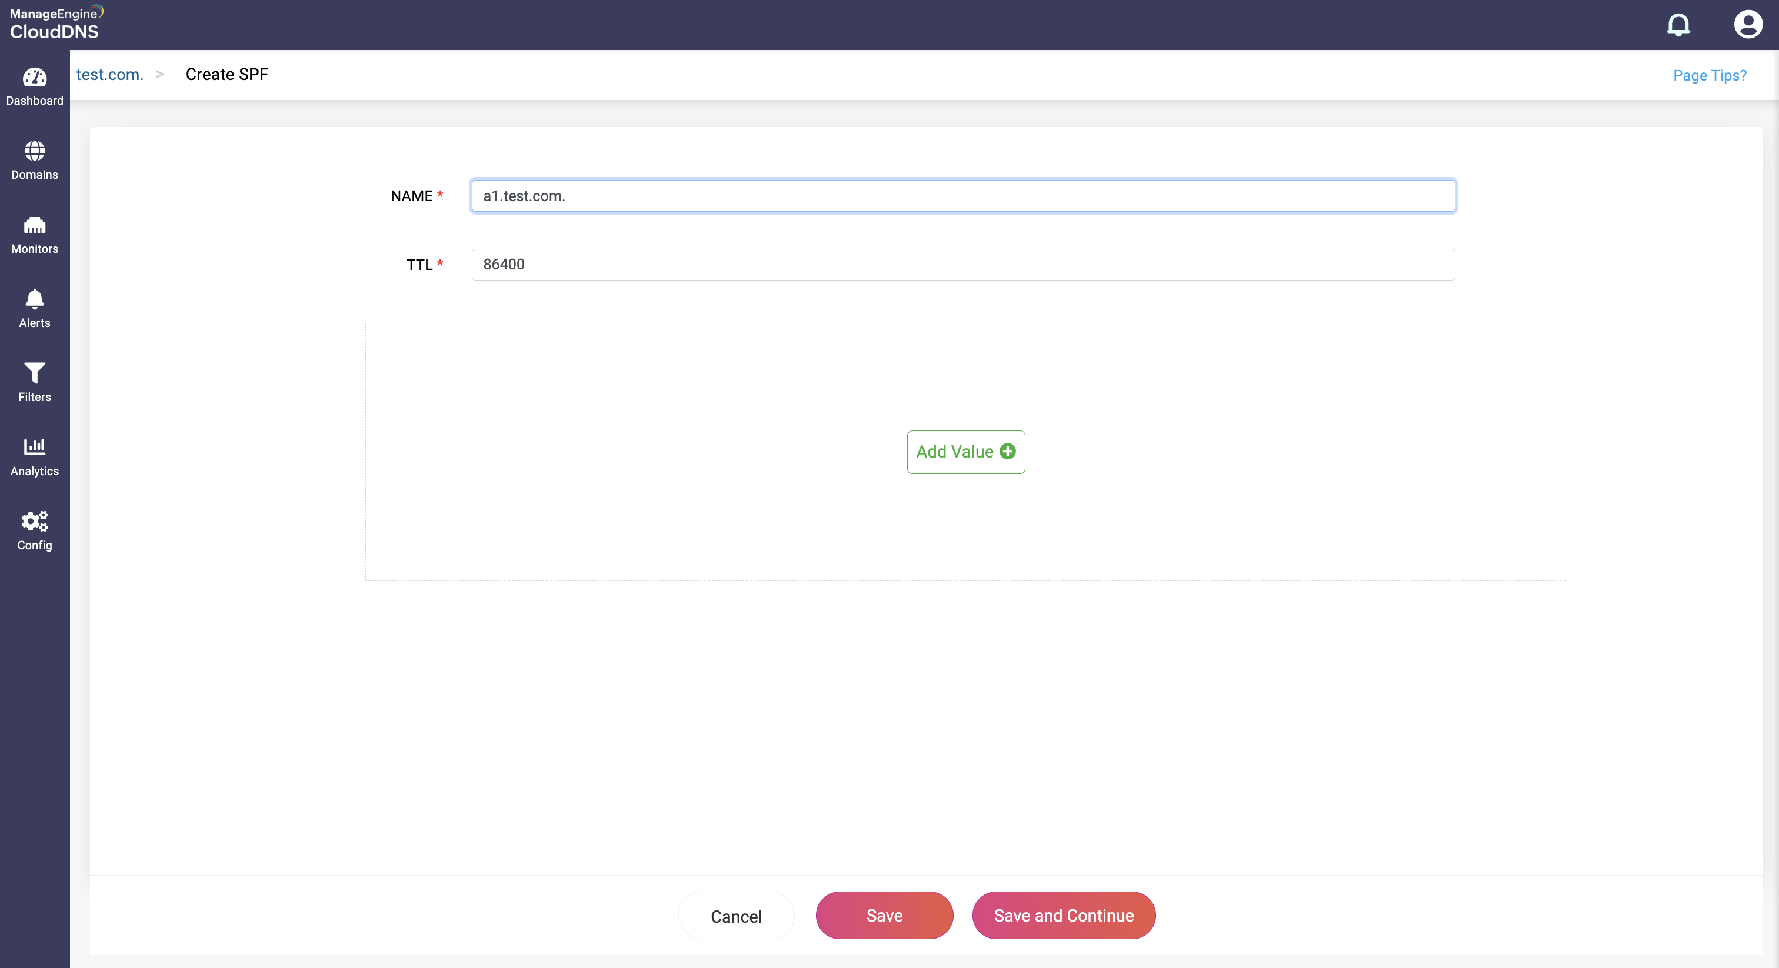Click the ManageEngine CloudDNS logo
1779x968 pixels.
[x=55, y=24]
